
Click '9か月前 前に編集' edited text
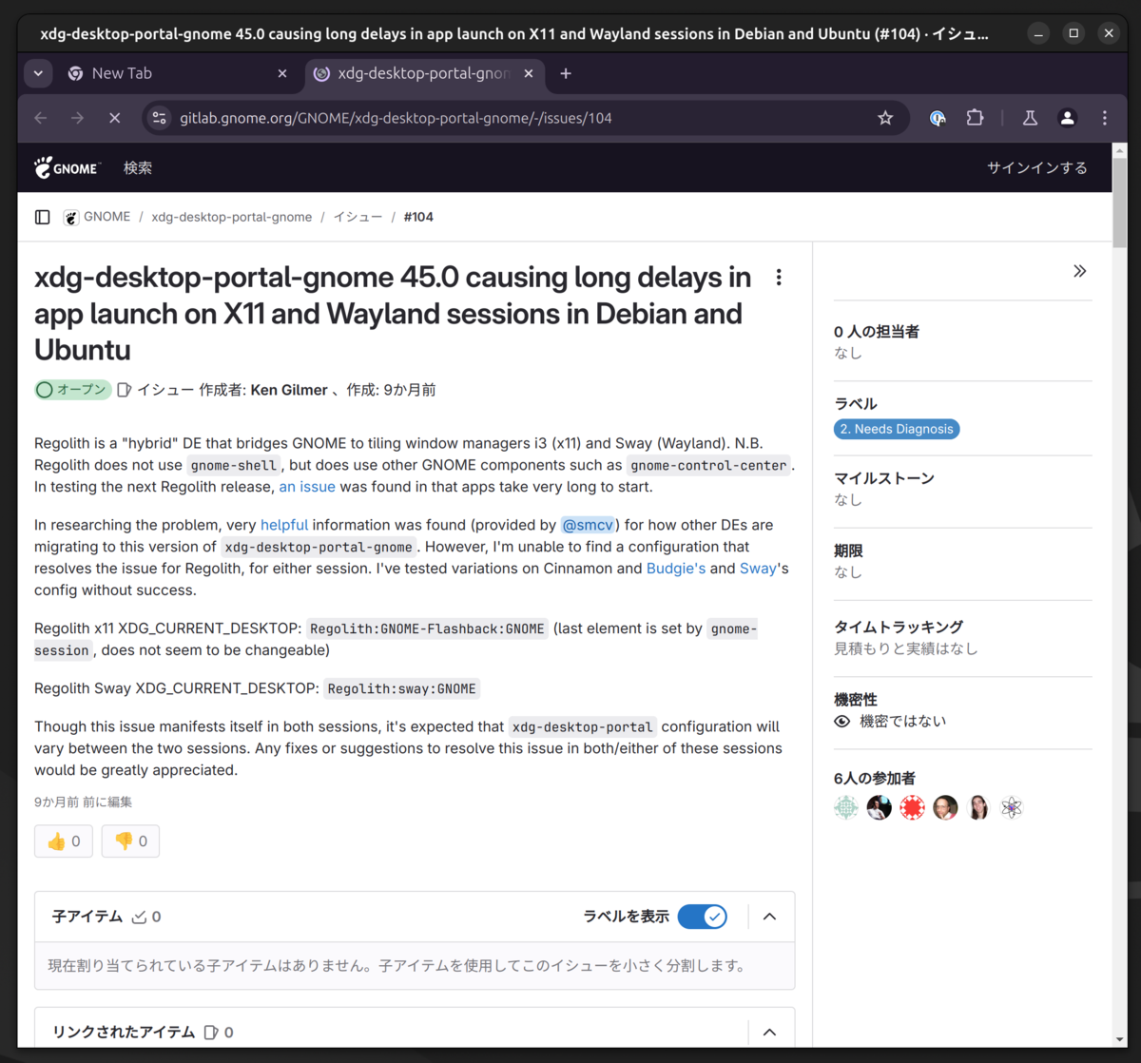click(x=84, y=802)
